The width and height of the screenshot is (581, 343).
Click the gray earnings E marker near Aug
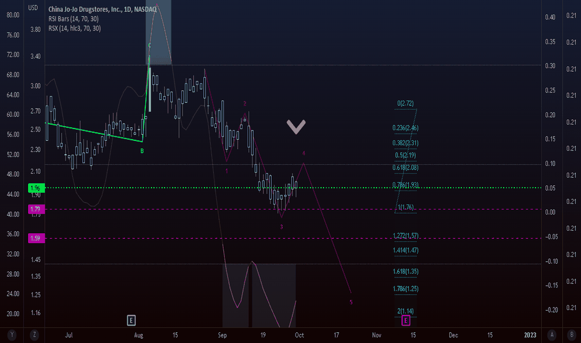pyautogui.click(x=131, y=320)
